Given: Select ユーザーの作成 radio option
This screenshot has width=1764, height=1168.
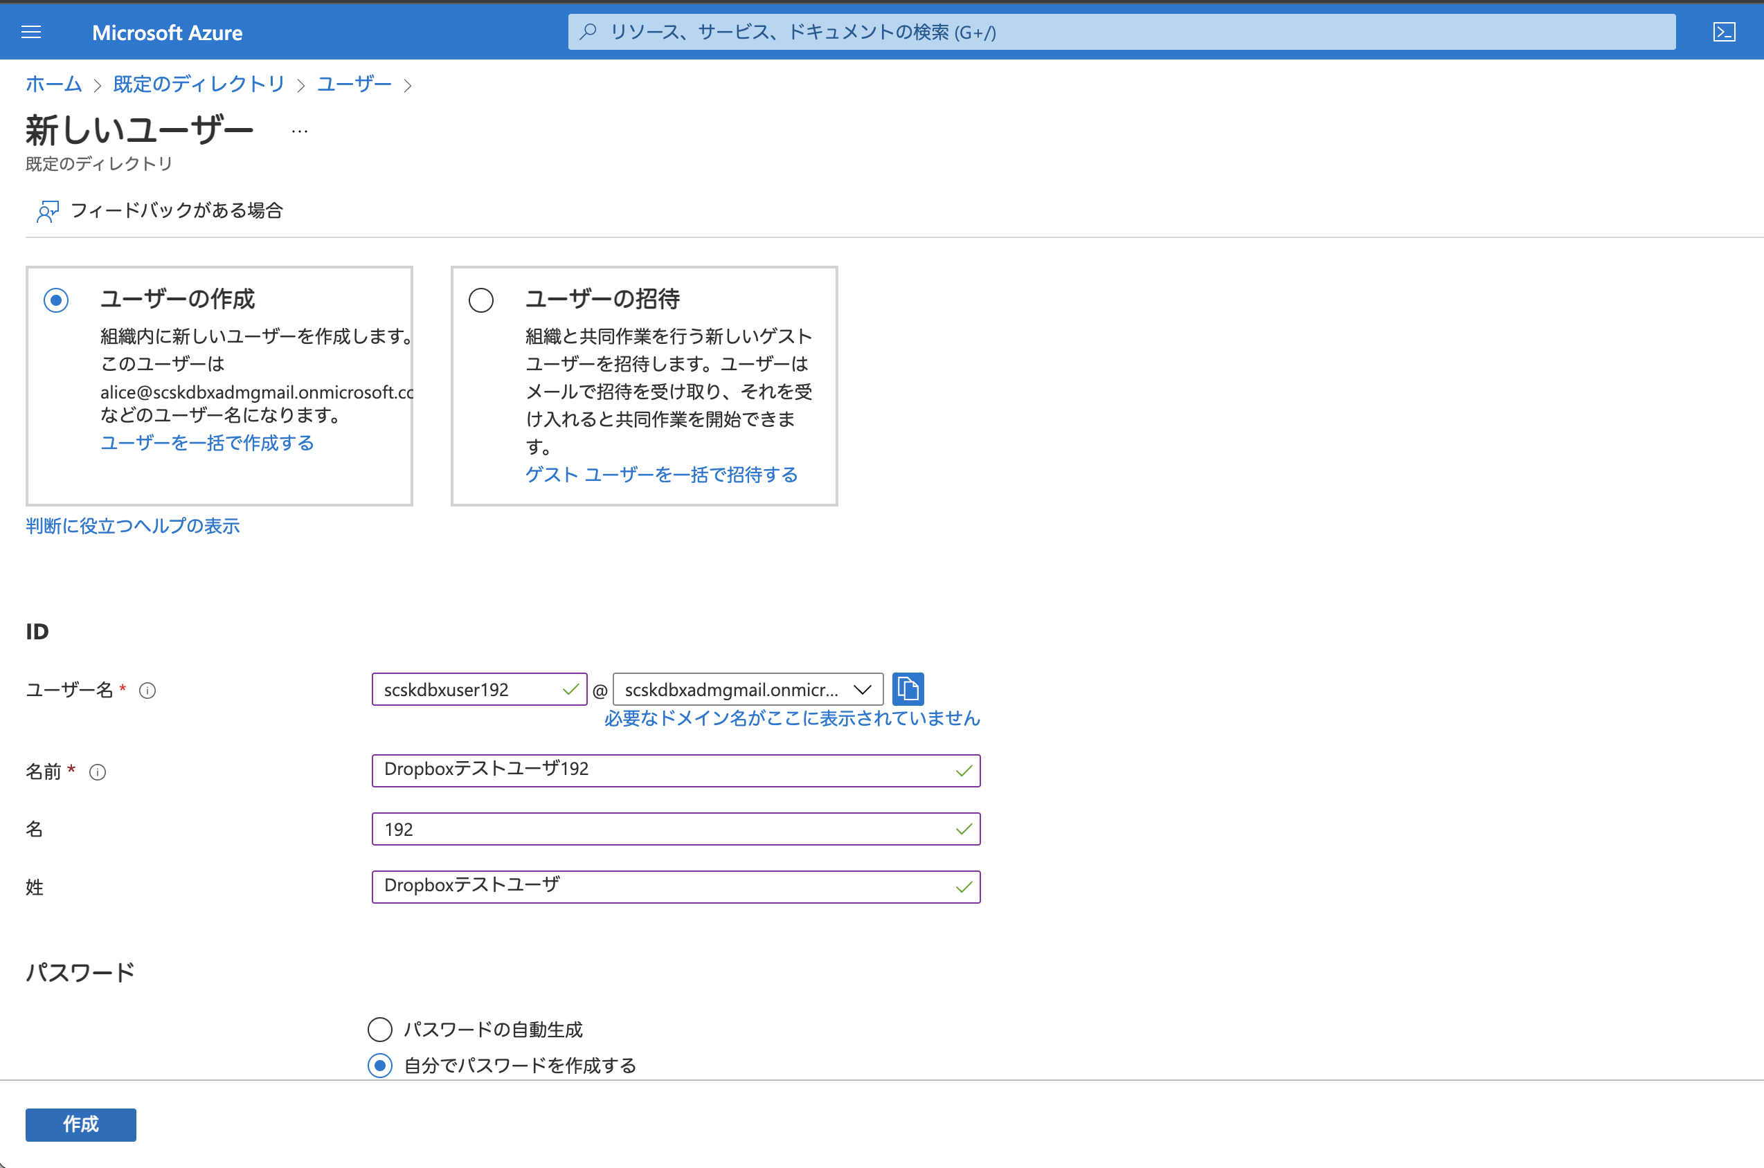Looking at the screenshot, I should tap(56, 300).
